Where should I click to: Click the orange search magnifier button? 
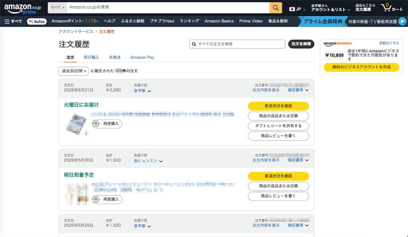pyautogui.click(x=276, y=8)
